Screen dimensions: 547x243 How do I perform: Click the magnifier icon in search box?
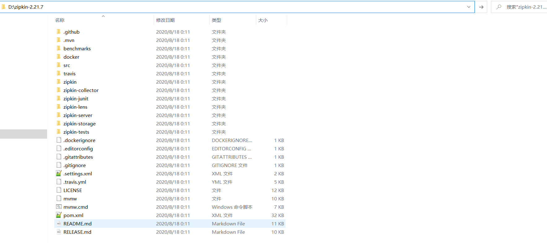tap(499, 7)
